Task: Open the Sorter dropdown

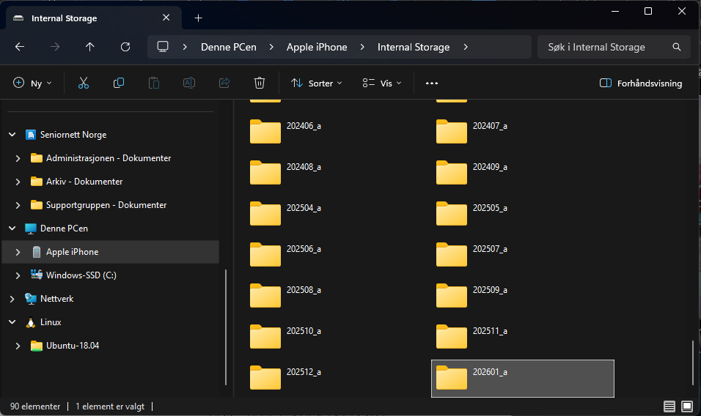Action: tap(317, 83)
